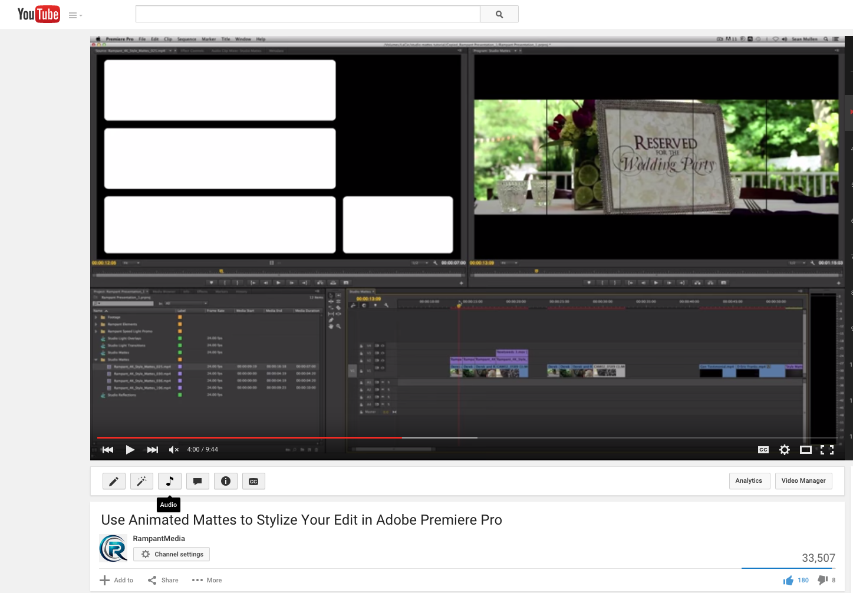Visit the RampantMedia channel link
This screenshot has height=593, width=853.
(x=159, y=539)
